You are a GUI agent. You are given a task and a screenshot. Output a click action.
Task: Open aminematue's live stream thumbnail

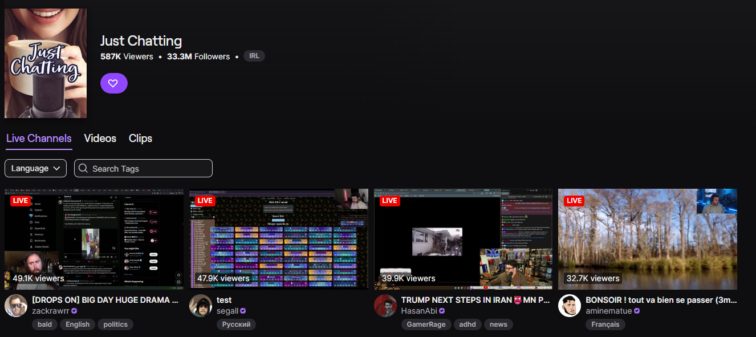click(648, 239)
